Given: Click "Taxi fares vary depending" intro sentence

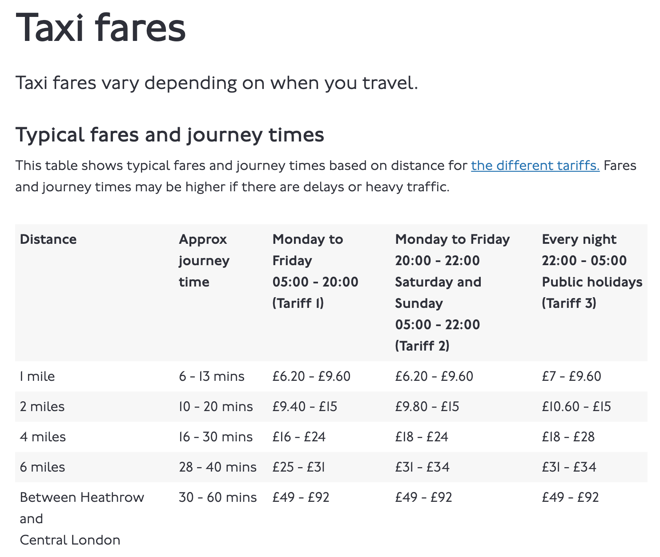Looking at the screenshot, I should (x=217, y=83).
